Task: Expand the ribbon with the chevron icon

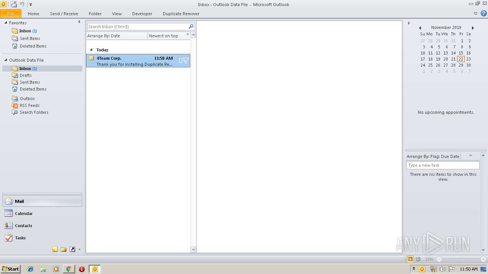Action: [x=475, y=13]
